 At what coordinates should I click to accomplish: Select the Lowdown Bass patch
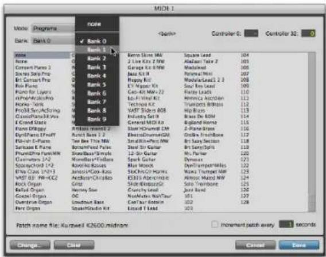(88, 202)
